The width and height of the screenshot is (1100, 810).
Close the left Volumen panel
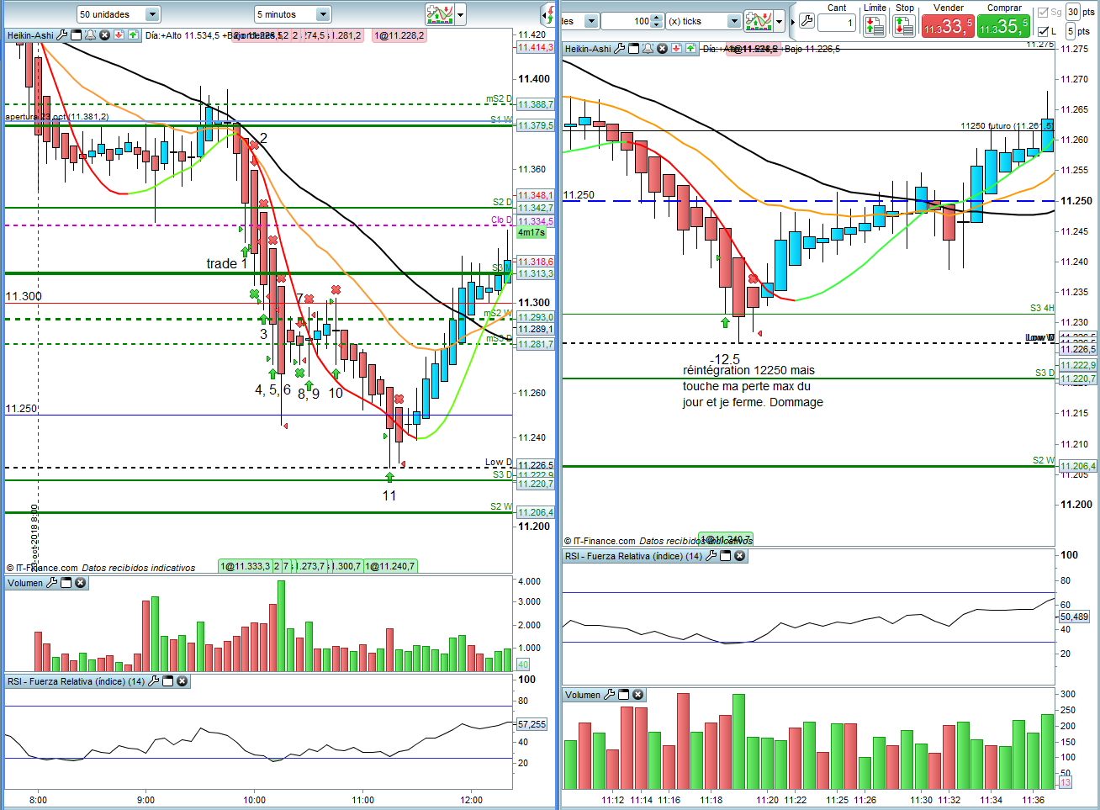pyautogui.click(x=80, y=583)
